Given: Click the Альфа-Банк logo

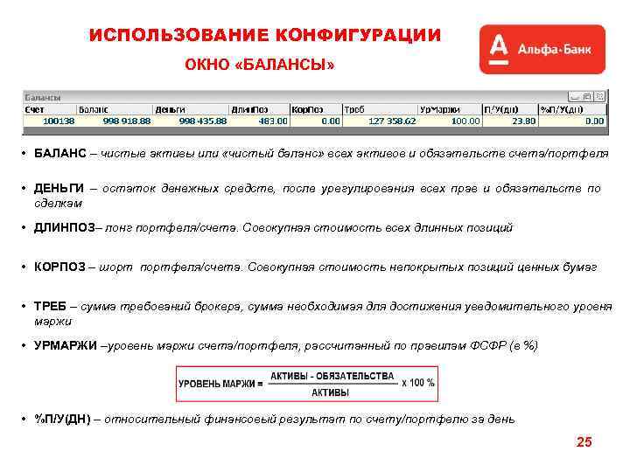Looking at the screenshot, I should (x=542, y=49).
